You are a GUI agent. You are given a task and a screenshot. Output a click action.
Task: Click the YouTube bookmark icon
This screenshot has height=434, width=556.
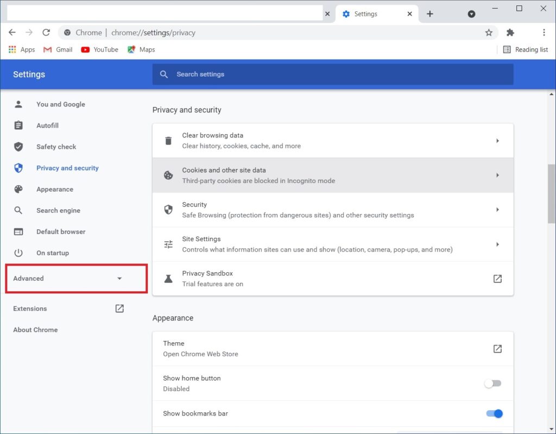85,49
